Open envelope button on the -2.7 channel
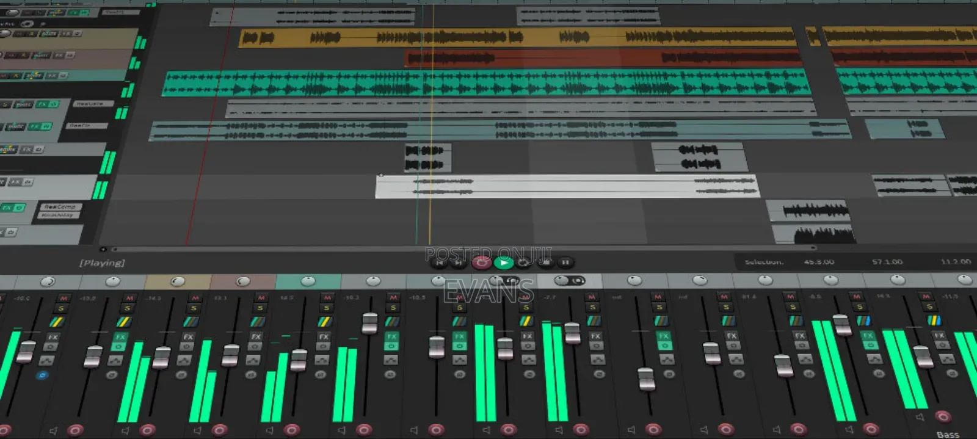The image size is (977, 439). (598, 359)
